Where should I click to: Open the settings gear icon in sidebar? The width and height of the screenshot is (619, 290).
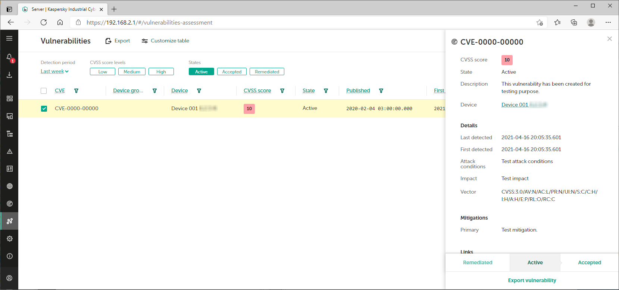(x=9, y=239)
